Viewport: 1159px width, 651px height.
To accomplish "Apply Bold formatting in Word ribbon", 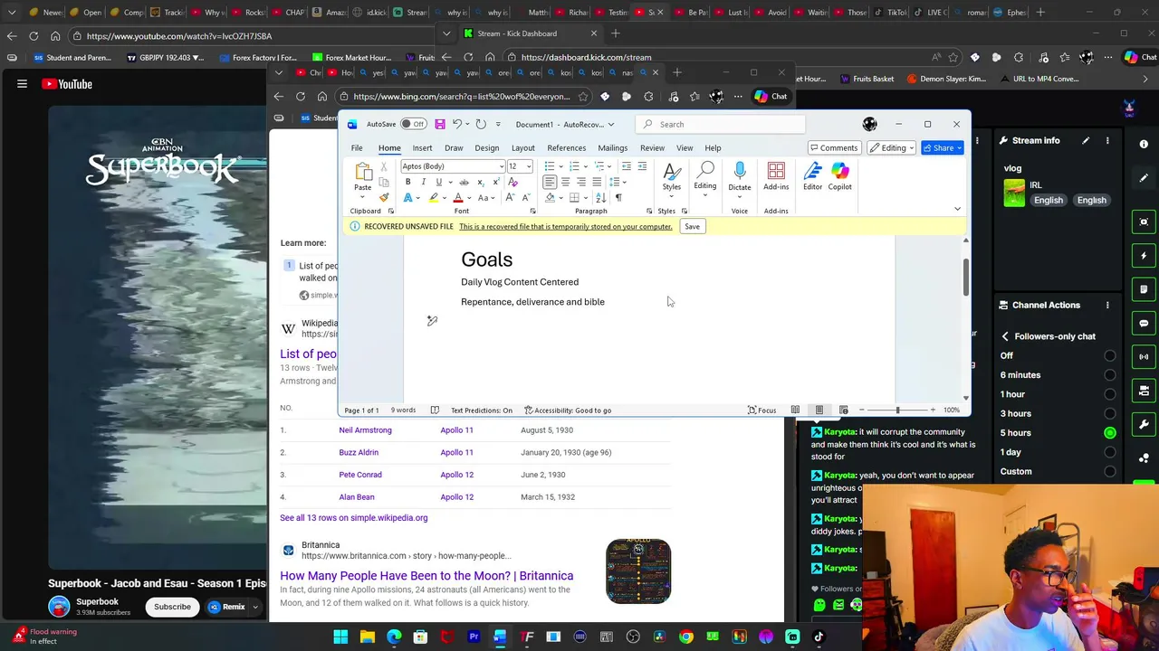I will tap(407, 182).
